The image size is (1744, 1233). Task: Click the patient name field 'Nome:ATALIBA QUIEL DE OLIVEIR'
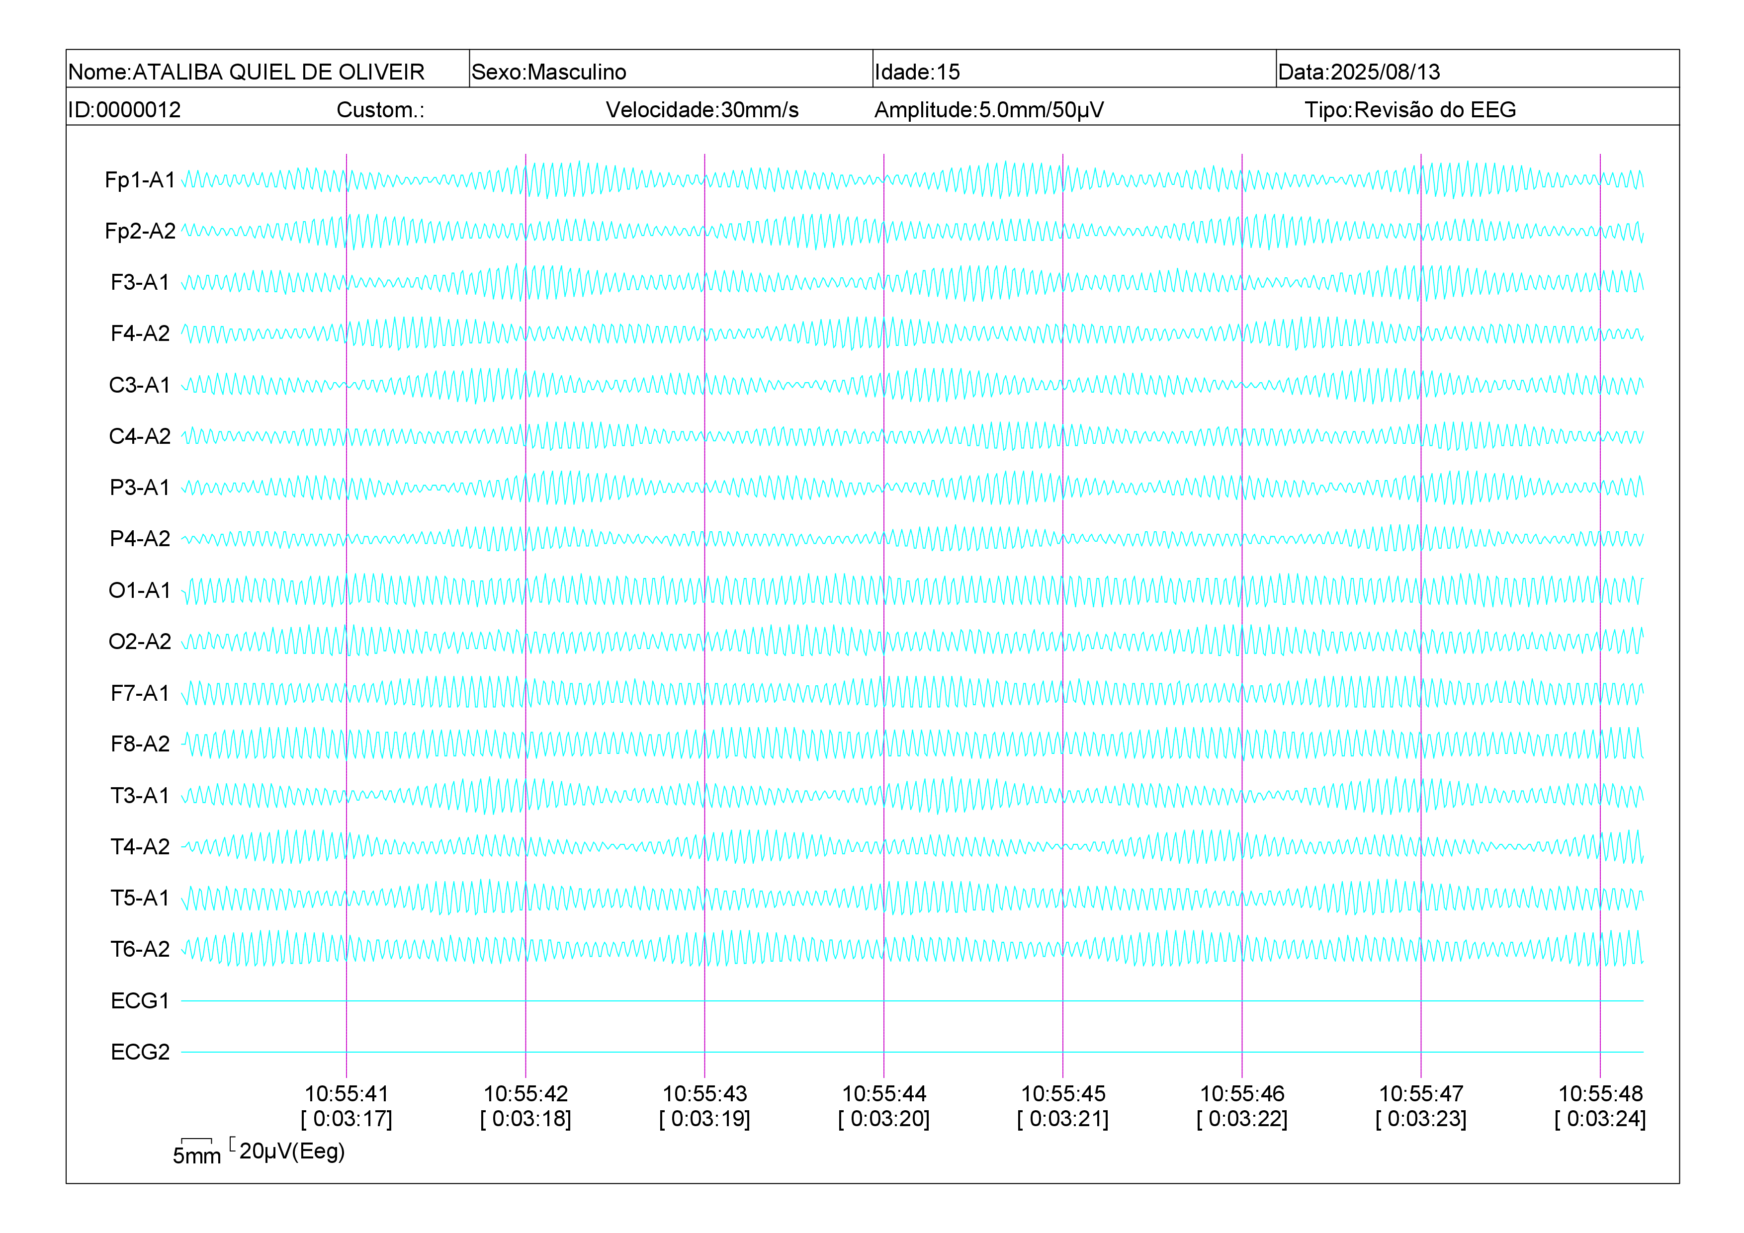pos(267,69)
